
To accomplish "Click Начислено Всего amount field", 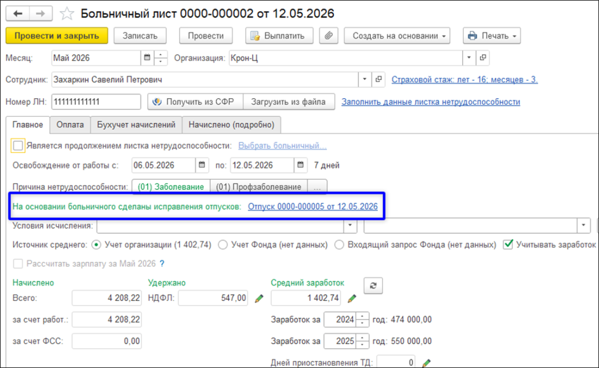I will 106,298.
